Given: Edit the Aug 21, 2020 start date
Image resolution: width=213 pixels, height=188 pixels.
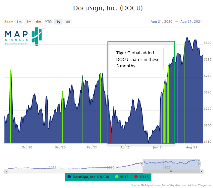Looking at the screenshot, I should pyautogui.click(x=161, y=21).
